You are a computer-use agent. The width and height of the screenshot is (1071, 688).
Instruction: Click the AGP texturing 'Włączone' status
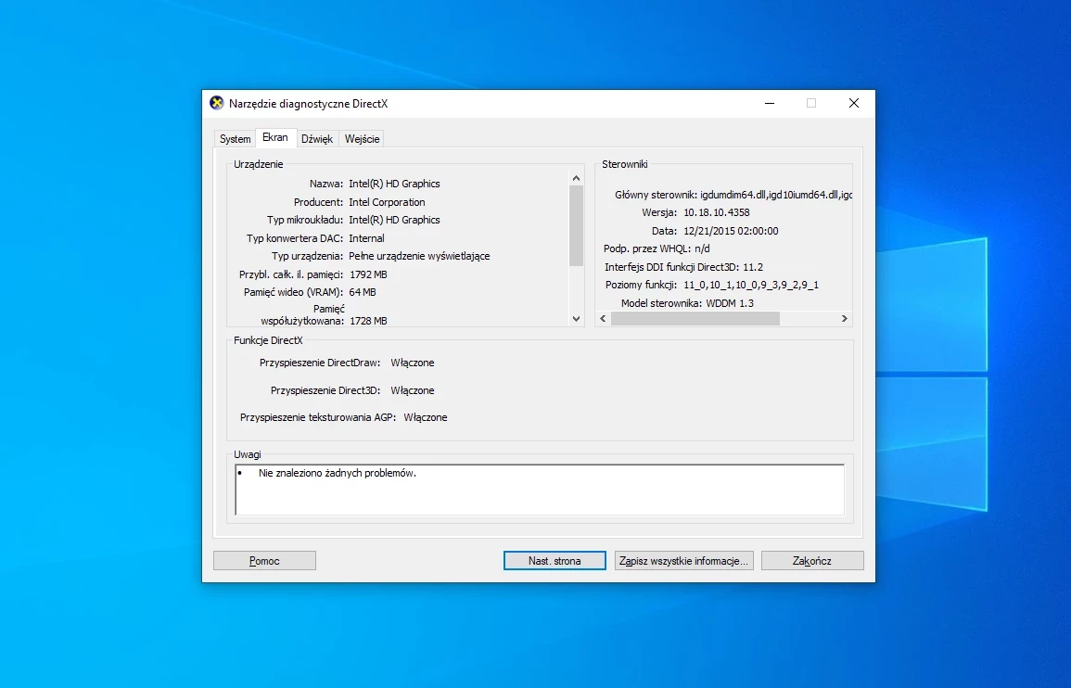tap(426, 417)
